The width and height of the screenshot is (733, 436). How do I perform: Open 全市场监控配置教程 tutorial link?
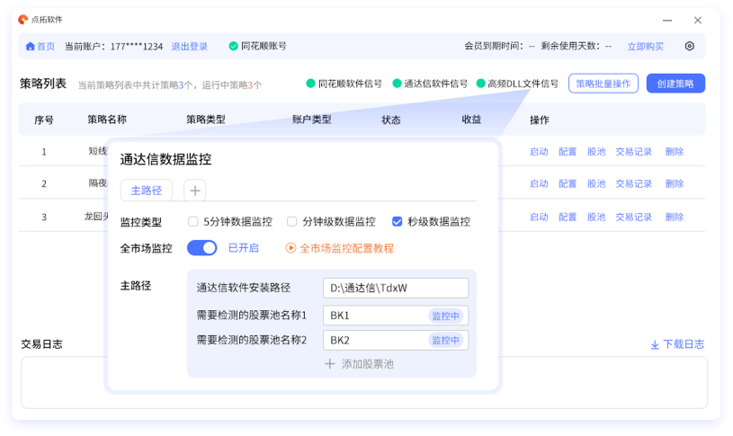(x=346, y=248)
